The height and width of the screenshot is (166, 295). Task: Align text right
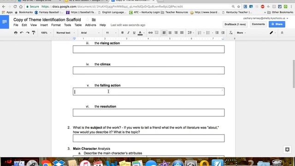(176, 33)
